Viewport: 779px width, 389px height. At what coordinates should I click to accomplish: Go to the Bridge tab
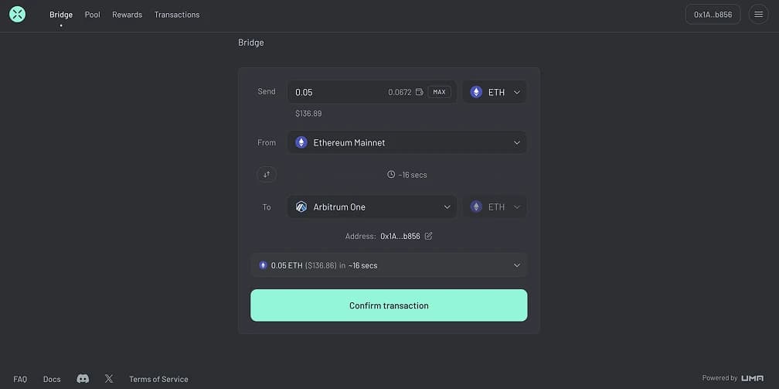pos(61,15)
